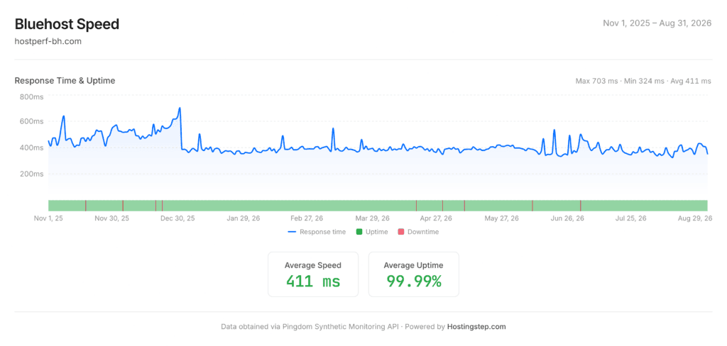Screen dimensions: 727x346
Task: Click the downtime marker between May 27 and Jun 26
Action: (x=532, y=206)
